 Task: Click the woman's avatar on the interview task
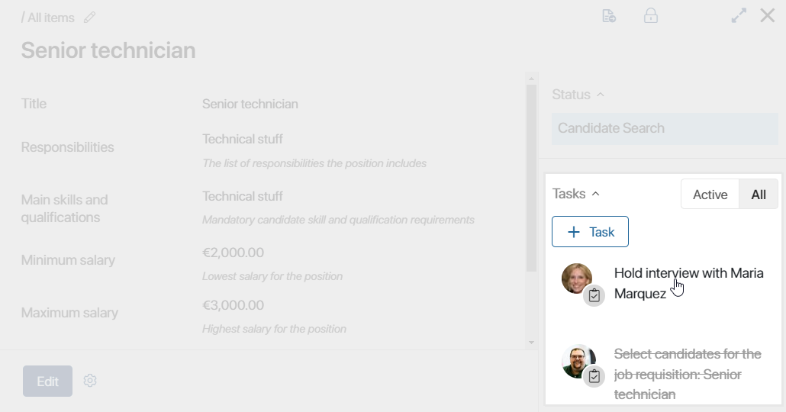pyautogui.click(x=576, y=278)
